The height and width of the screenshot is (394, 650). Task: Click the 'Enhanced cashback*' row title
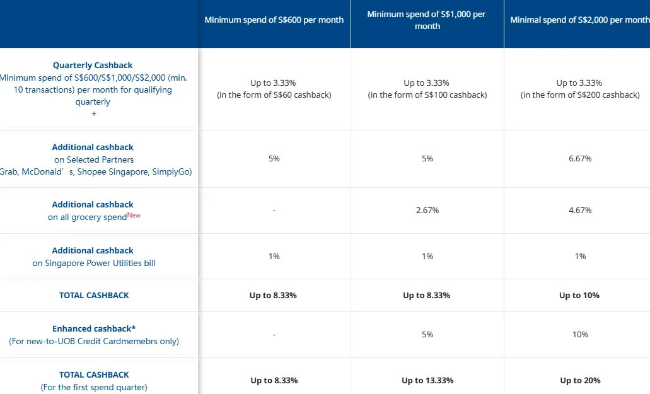click(94, 328)
